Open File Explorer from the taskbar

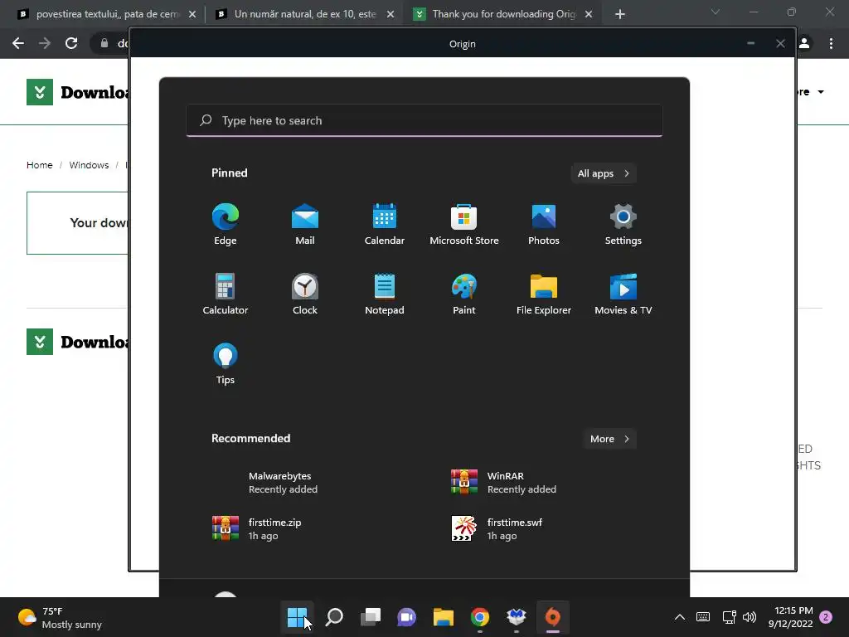pyautogui.click(x=443, y=617)
